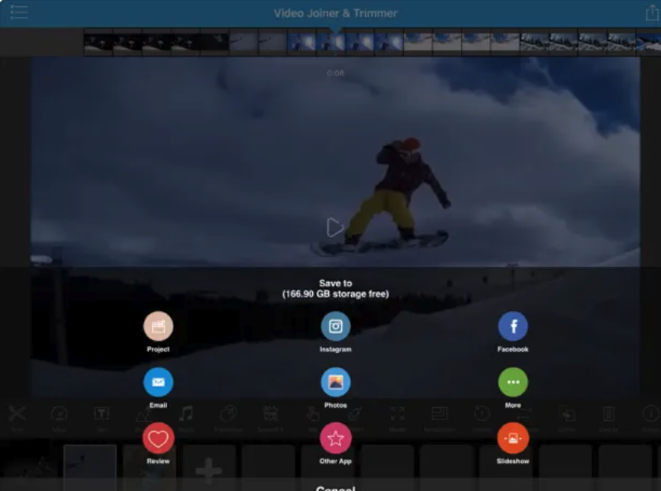This screenshot has width=661, height=491.
Task: Share the video to Facebook
Action: [513, 326]
